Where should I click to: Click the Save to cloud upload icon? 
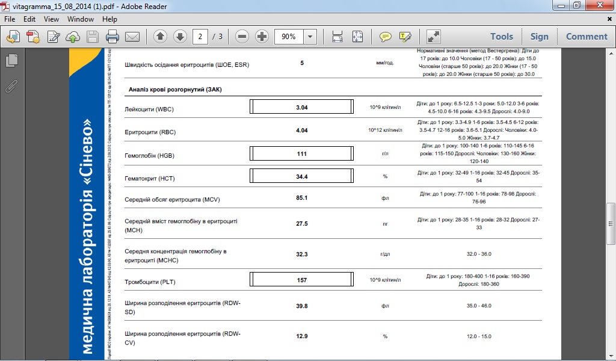73,37
